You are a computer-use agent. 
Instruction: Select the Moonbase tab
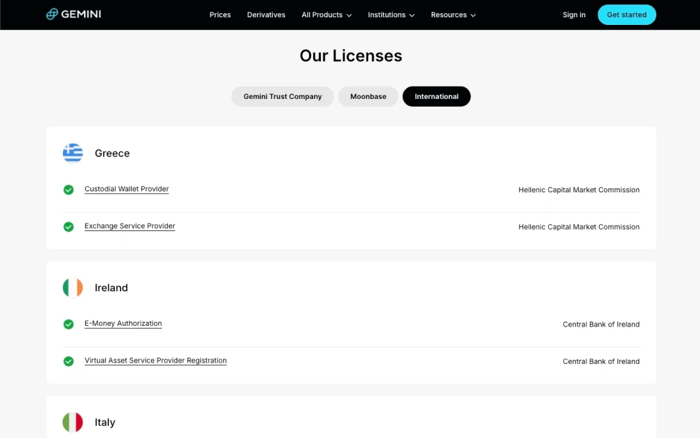[368, 97]
